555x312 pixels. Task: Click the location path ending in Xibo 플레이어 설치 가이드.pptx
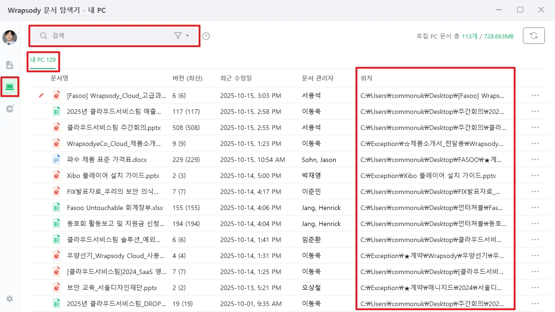pos(428,176)
